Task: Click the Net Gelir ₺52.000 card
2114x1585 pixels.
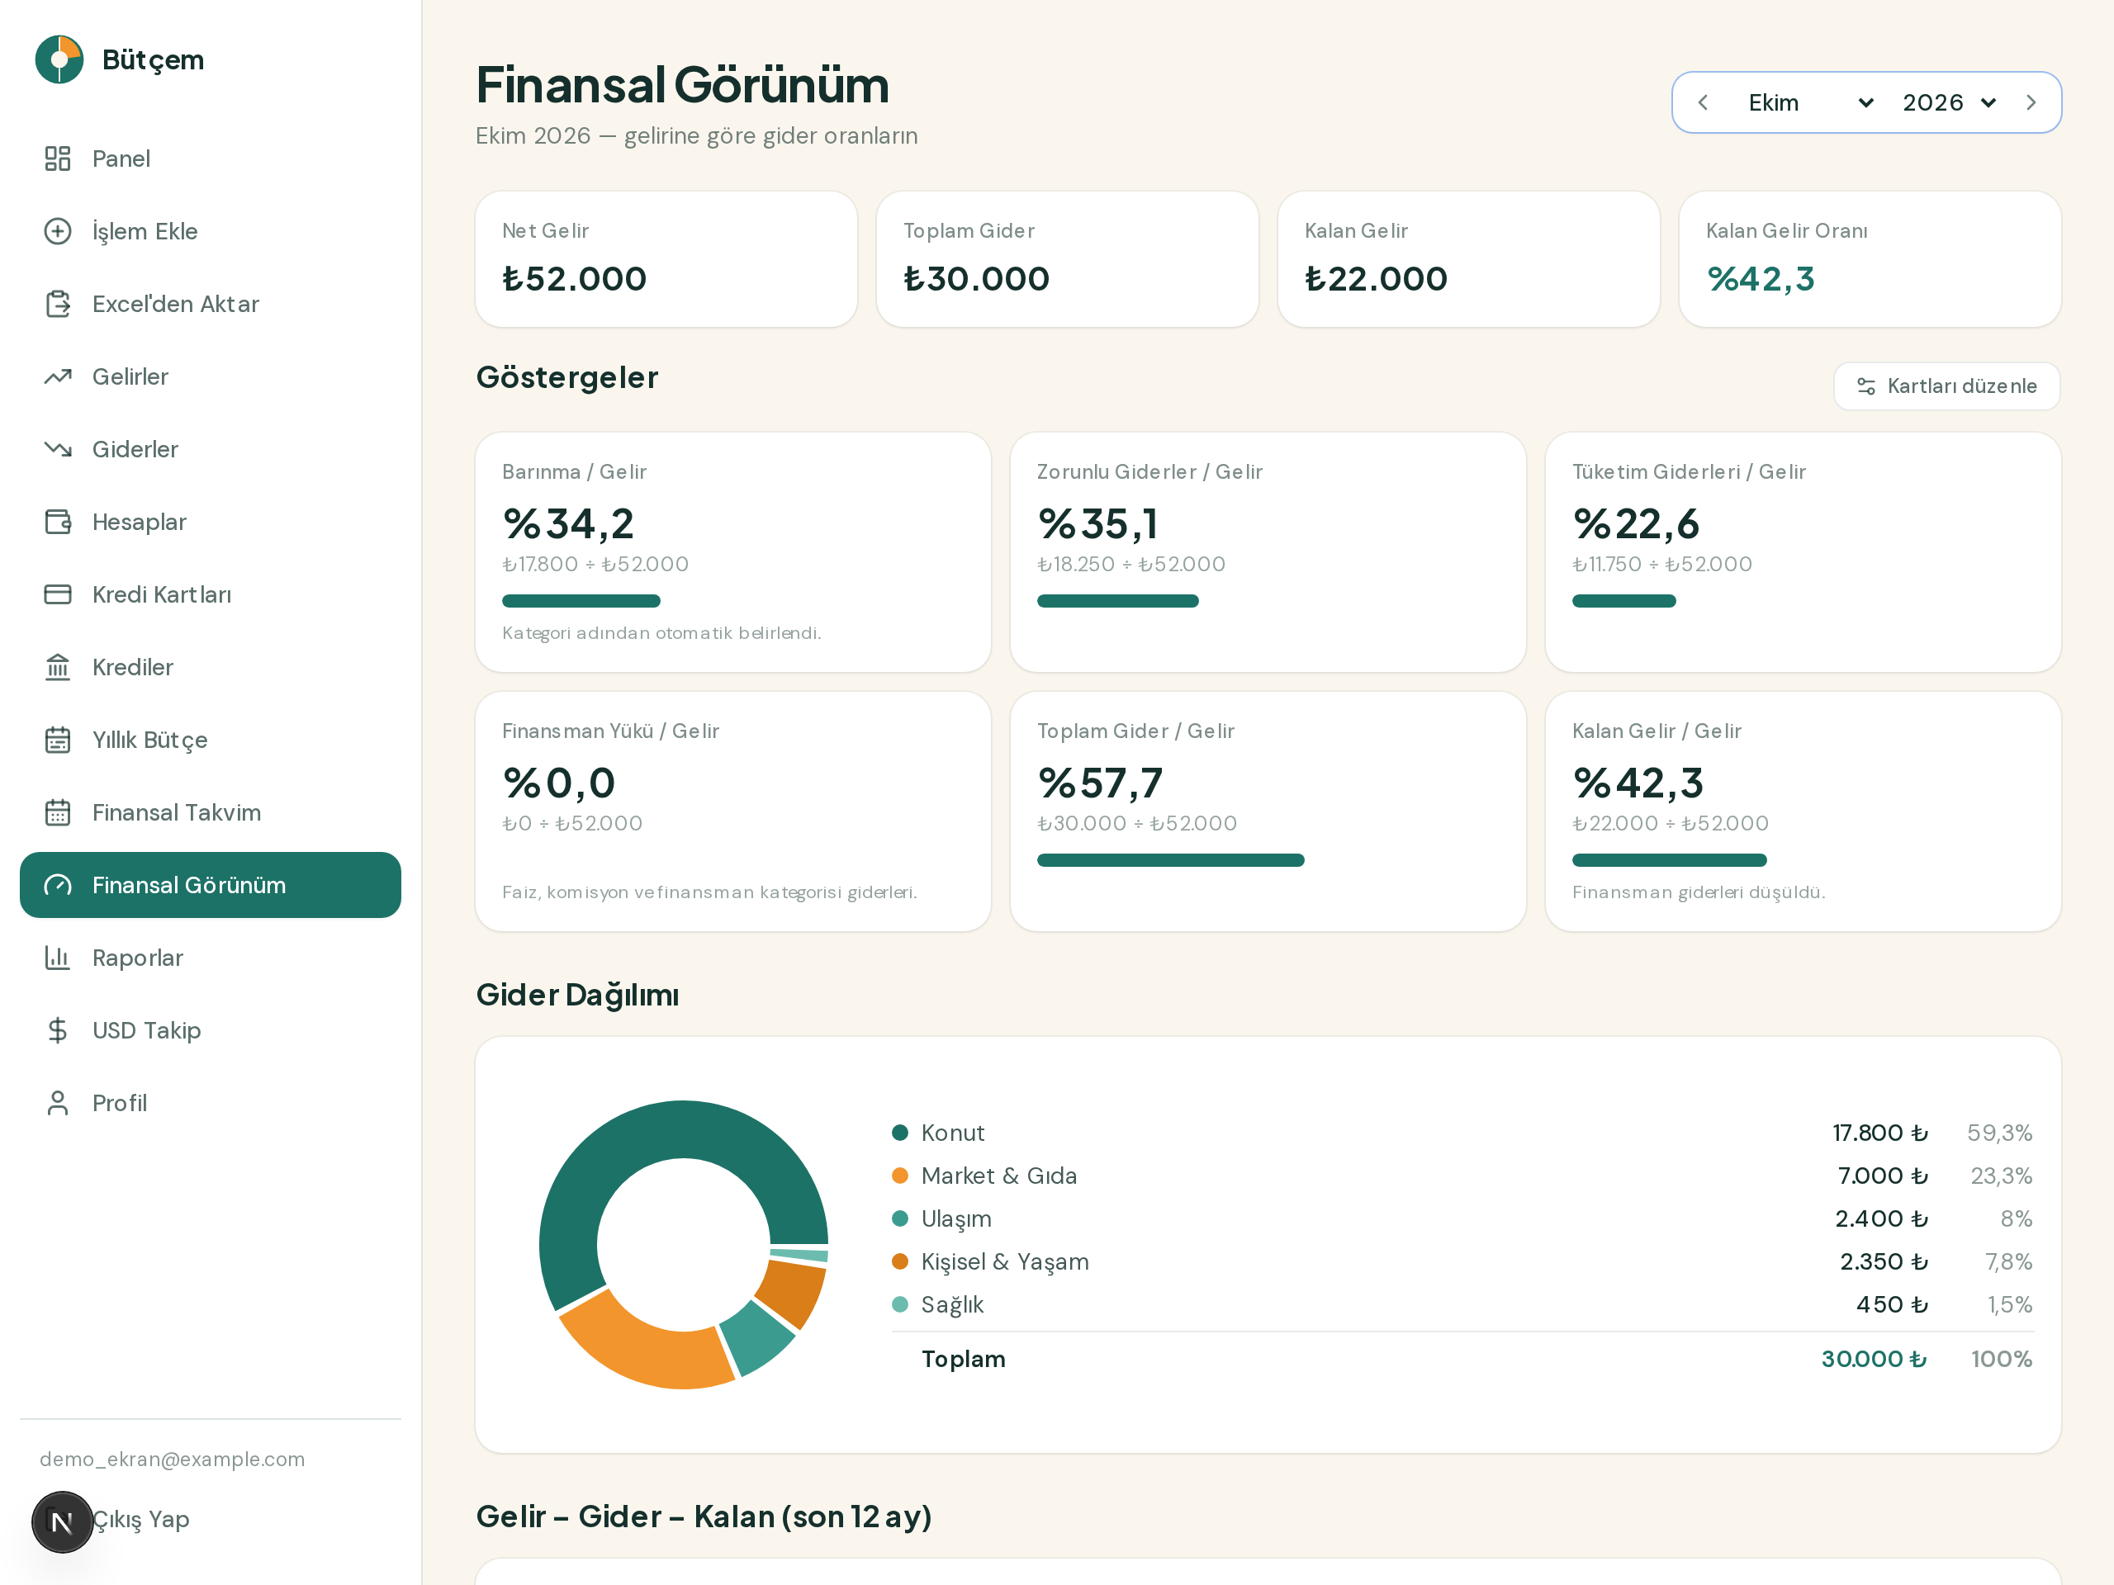Action: tap(666, 259)
